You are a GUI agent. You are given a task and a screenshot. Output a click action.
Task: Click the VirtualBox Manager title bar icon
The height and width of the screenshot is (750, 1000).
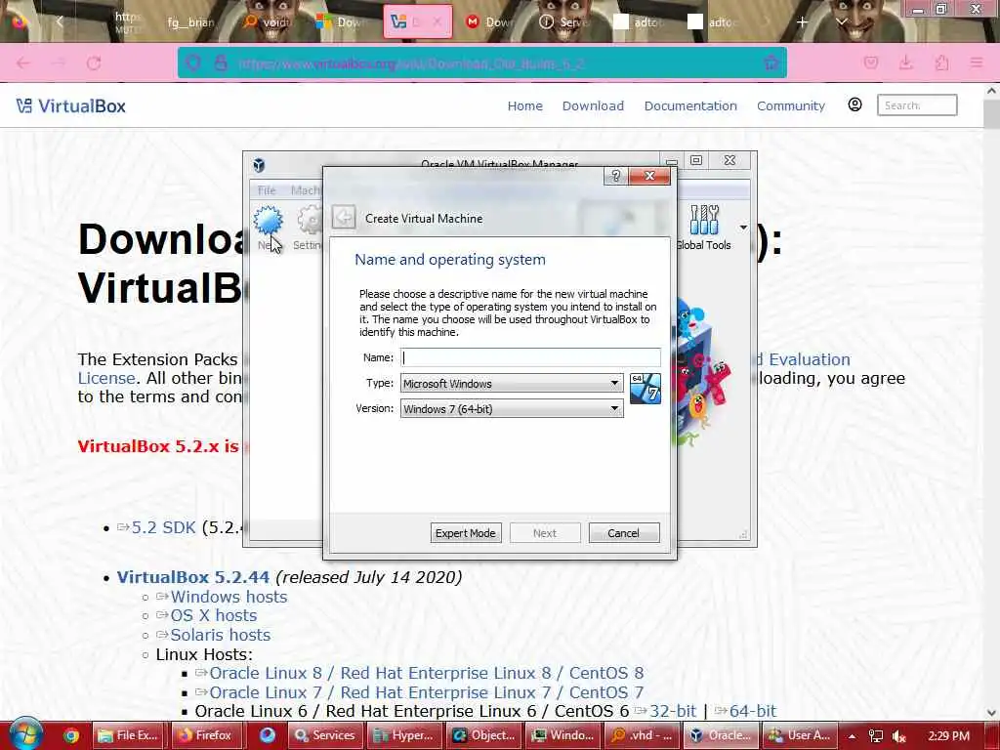click(x=259, y=165)
